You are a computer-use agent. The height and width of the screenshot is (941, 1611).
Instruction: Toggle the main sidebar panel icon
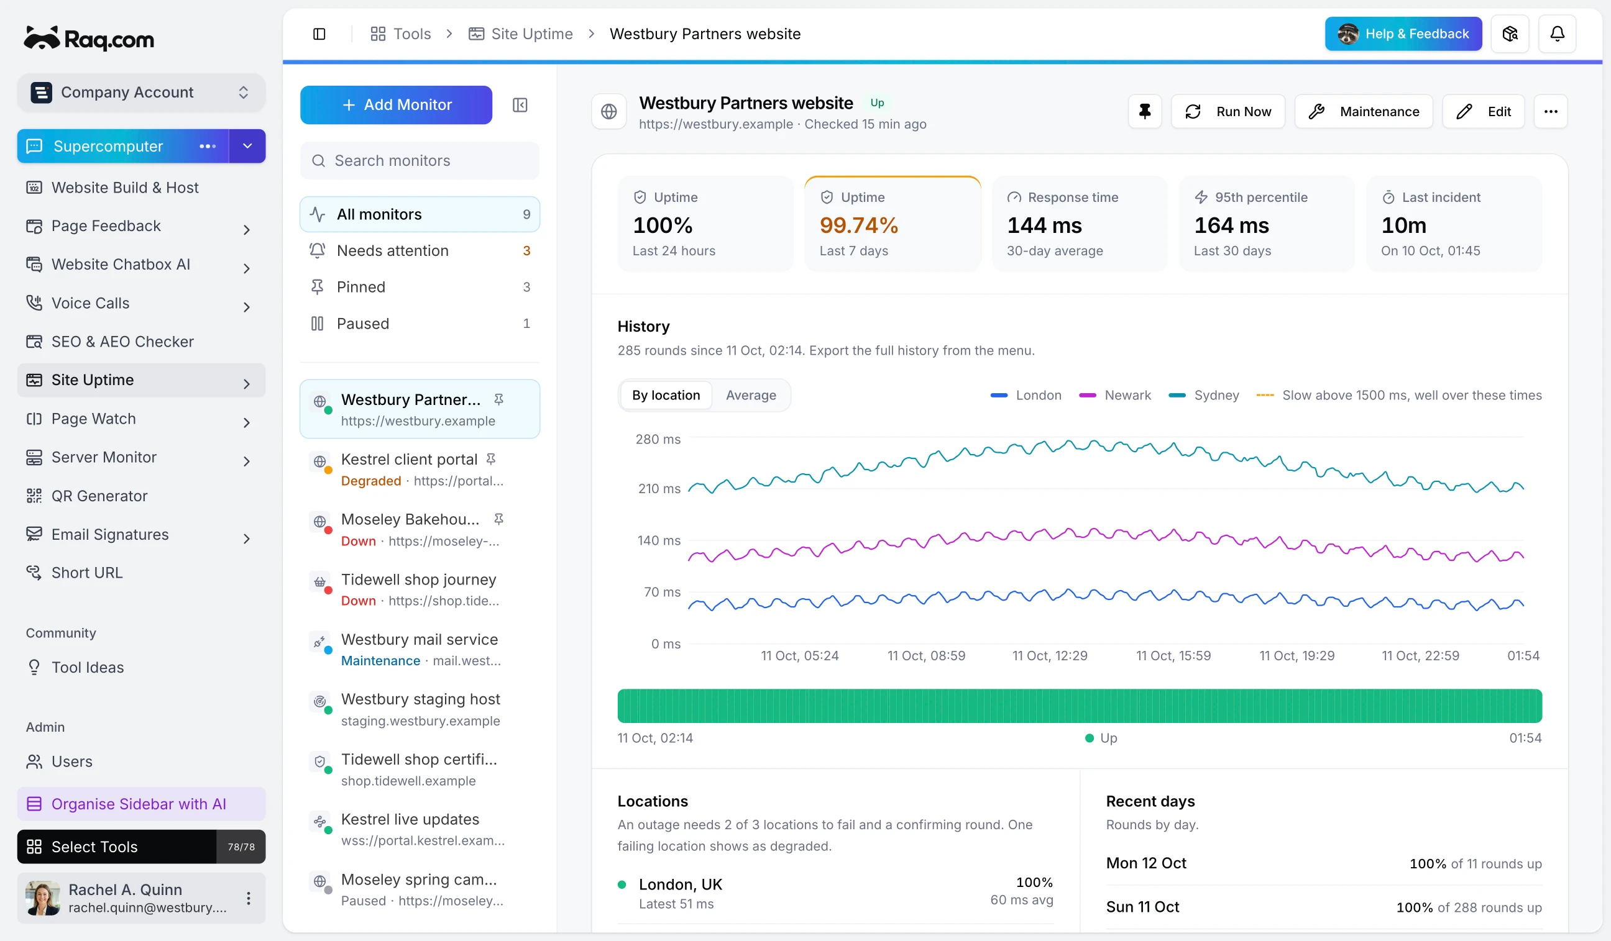pos(319,34)
